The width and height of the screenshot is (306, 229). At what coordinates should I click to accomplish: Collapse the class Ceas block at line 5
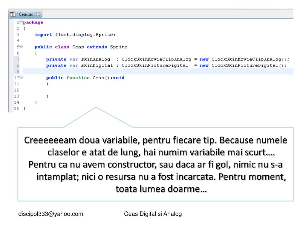21,47
